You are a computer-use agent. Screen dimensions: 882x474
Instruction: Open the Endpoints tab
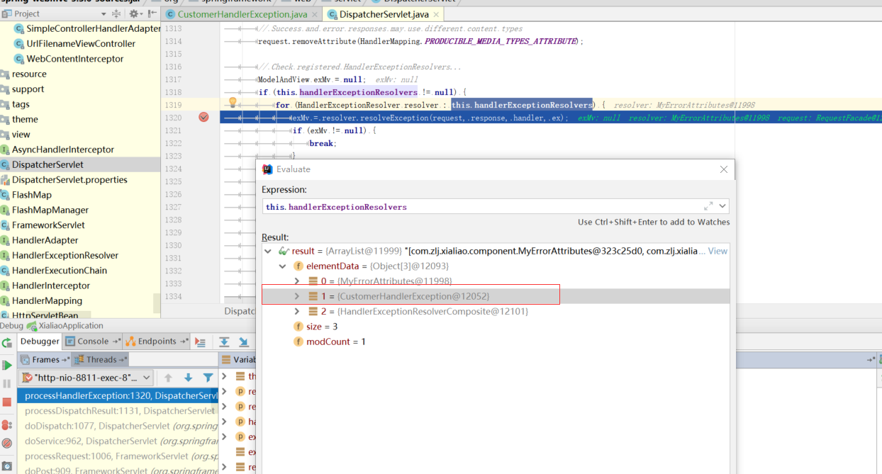157,341
